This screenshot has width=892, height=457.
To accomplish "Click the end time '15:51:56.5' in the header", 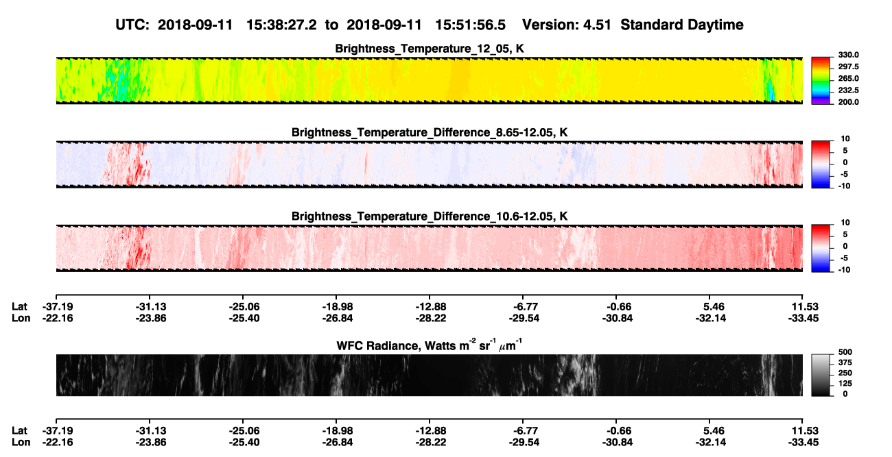I will 469,25.
